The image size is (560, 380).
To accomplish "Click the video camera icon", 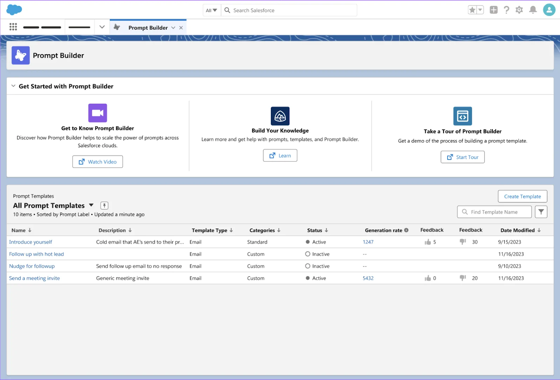I will 98,113.
